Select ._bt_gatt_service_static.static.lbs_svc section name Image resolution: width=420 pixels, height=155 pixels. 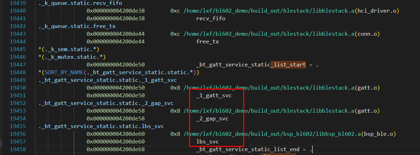pyautogui.click(x=101, y=126)
